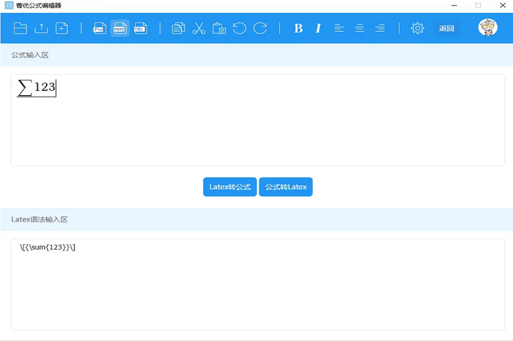Copy the selected formula
Viewport: 513px width, 341px height.
[178, 28]
